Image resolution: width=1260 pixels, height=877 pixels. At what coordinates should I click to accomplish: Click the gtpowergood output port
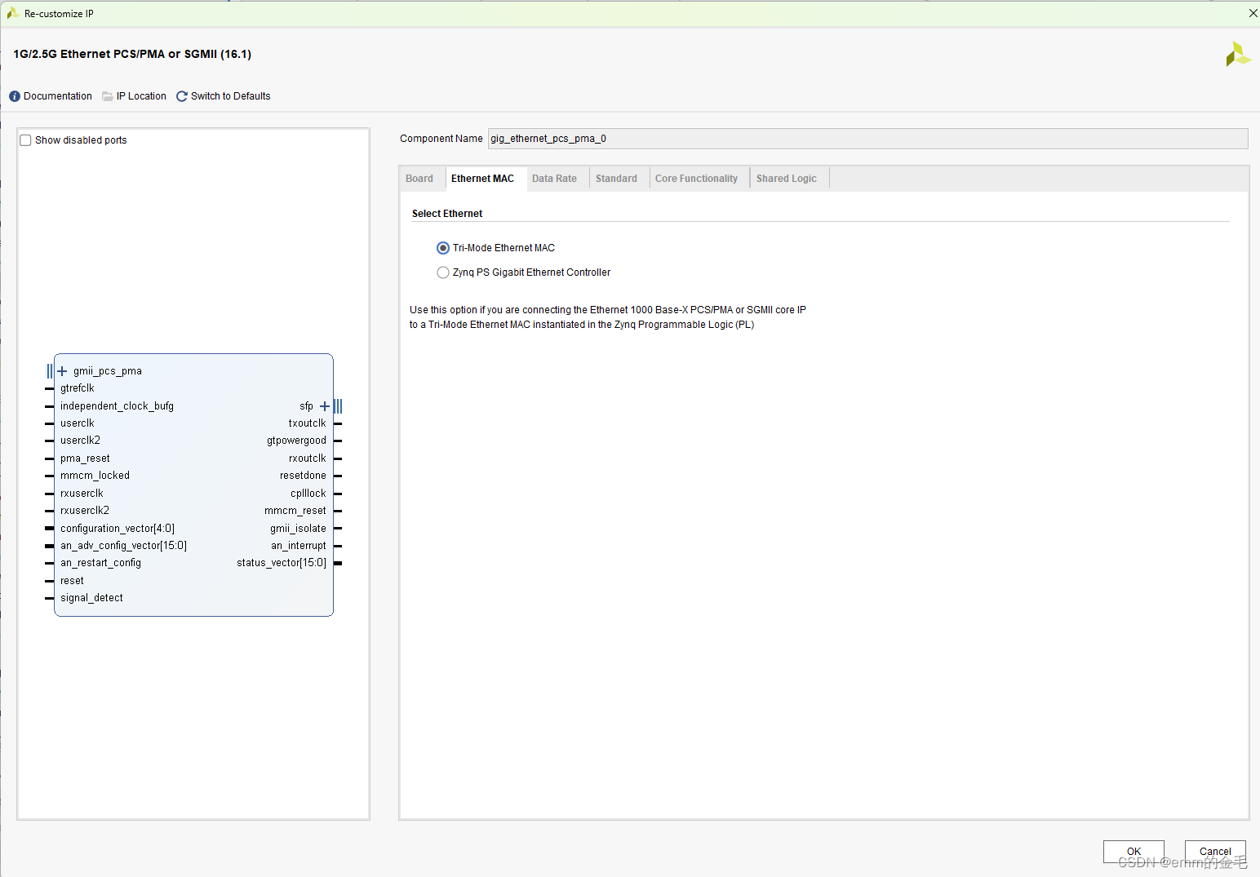coord(296,441)
